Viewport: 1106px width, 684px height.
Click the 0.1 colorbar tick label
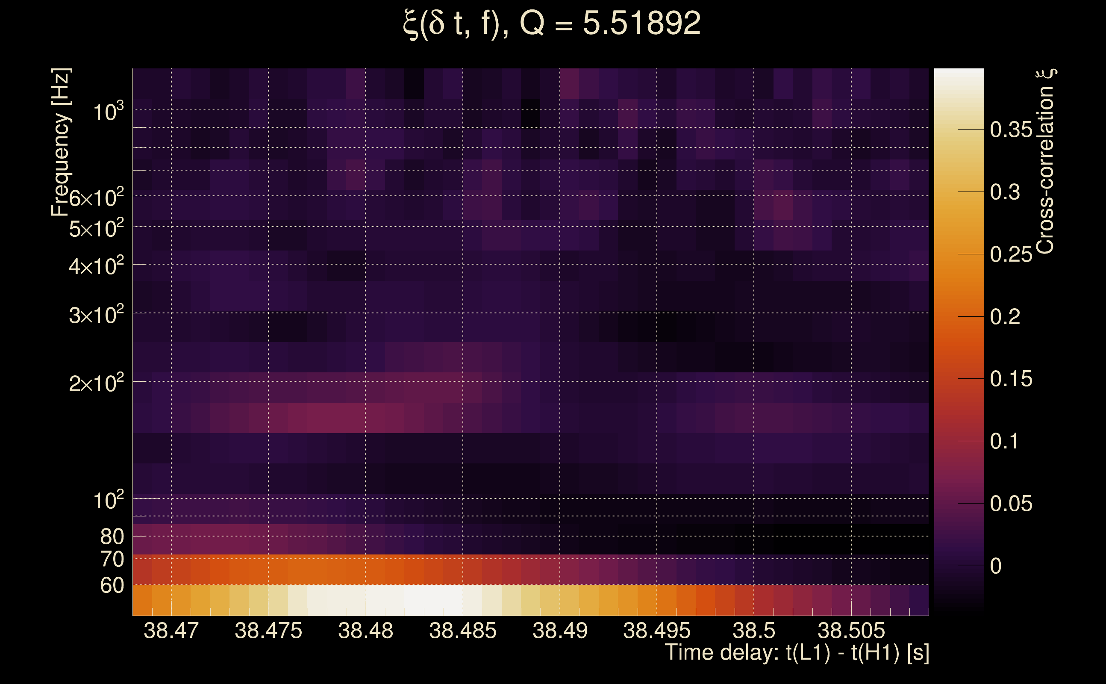1005,441
